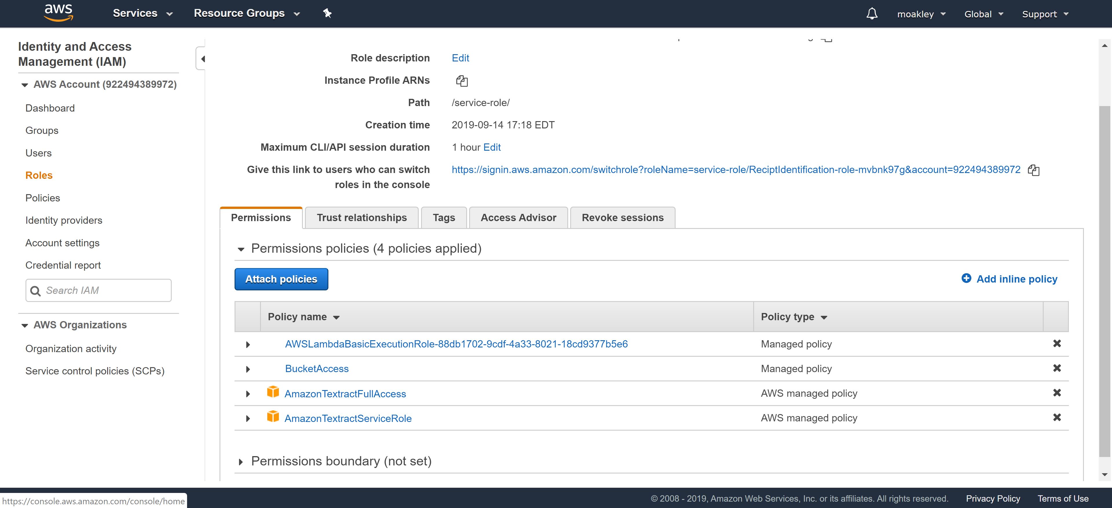The height and width of the screenshot is (508, 1112).
Task: Click the AWS logo home icon
Action: (58, 13)
